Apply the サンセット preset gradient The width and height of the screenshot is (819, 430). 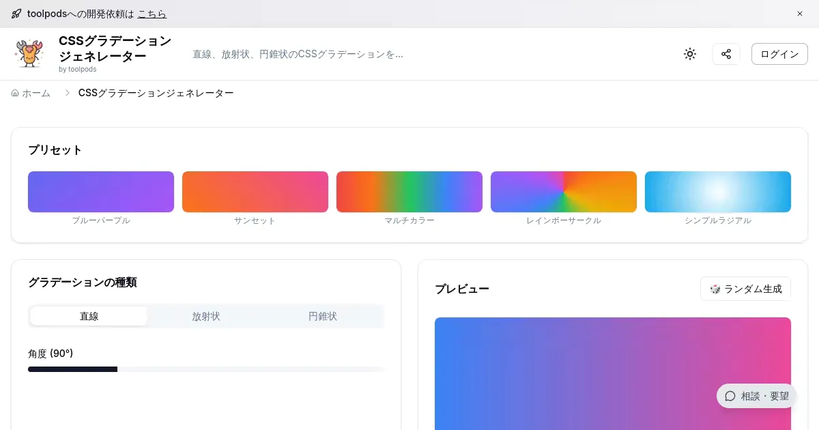255,192
